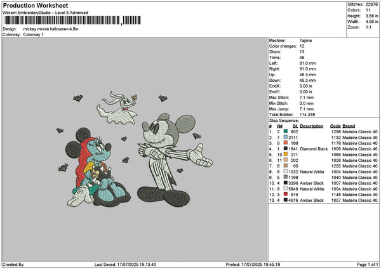Image resolution: width=381 pixels, height=269 pixels.
Task: Click the Printed timestamp 17/07/2025 19.45.18
Action: click(260, 265)
